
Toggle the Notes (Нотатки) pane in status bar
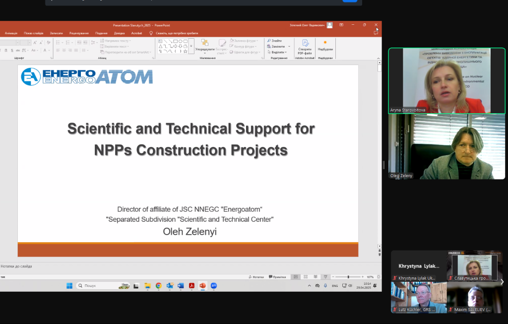256,277
